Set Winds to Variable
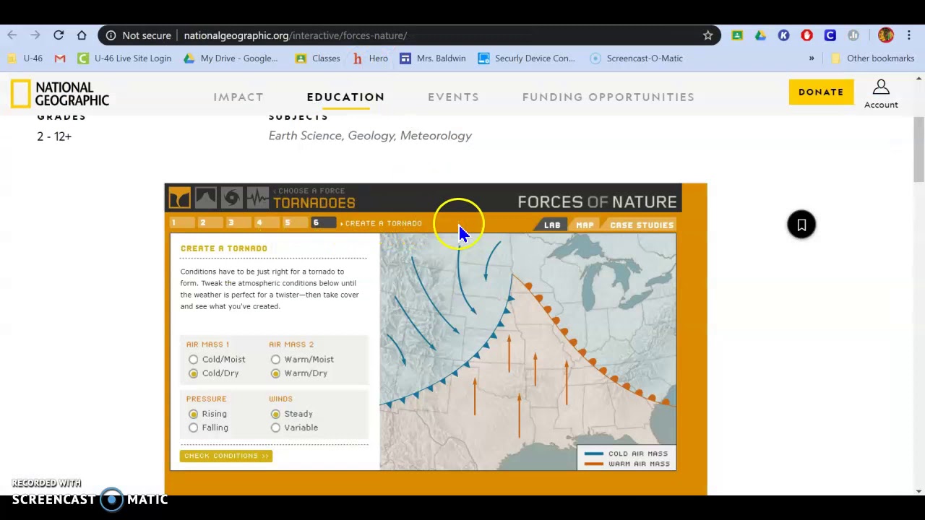 pos(275,428)
